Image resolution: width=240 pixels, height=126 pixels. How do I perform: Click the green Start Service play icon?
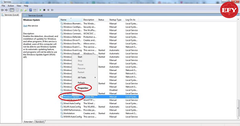click(x=40, y=10)
